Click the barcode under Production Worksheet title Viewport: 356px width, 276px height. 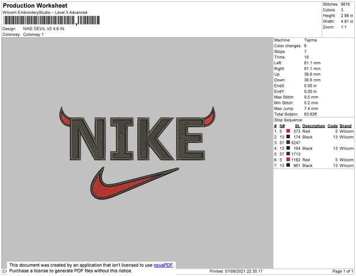52,20
